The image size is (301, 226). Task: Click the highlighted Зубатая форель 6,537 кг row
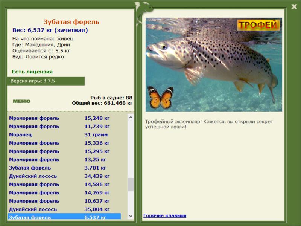coord(64,216)
